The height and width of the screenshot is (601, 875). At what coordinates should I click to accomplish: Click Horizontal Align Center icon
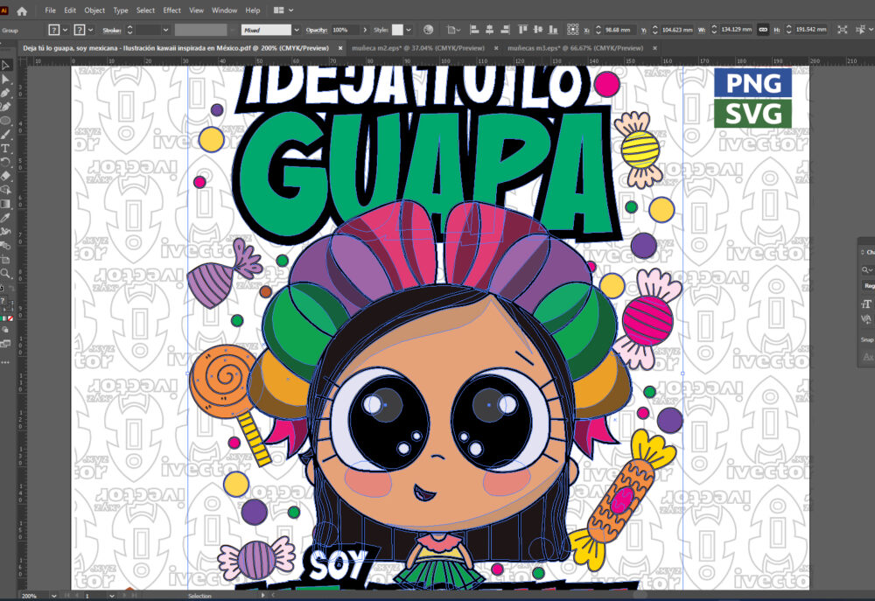489,30
